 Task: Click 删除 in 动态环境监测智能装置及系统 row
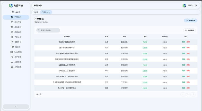click(x=188, y=53)
